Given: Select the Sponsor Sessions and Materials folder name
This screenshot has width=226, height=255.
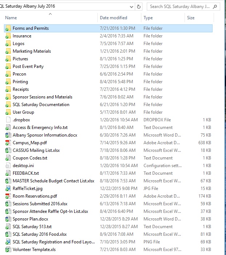Looking at the screenshot, I should [43, 97].
